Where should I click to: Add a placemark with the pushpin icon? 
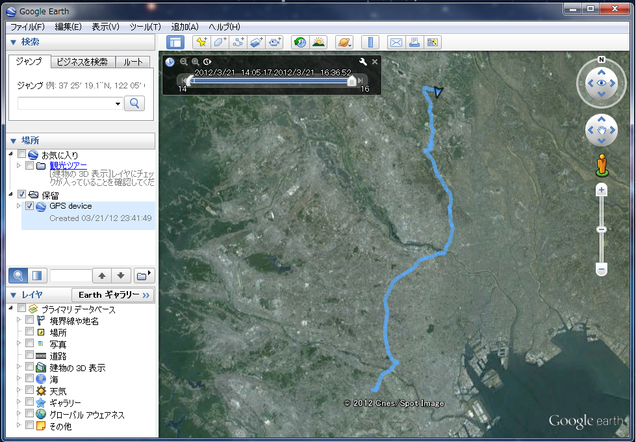[201, 42]
